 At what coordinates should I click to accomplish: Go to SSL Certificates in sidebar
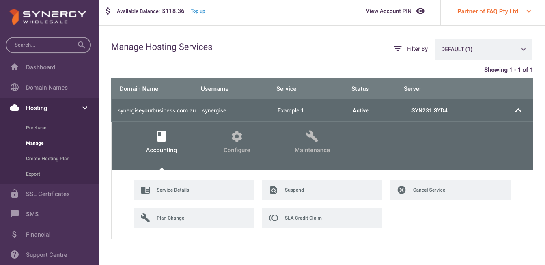point(47,194)
